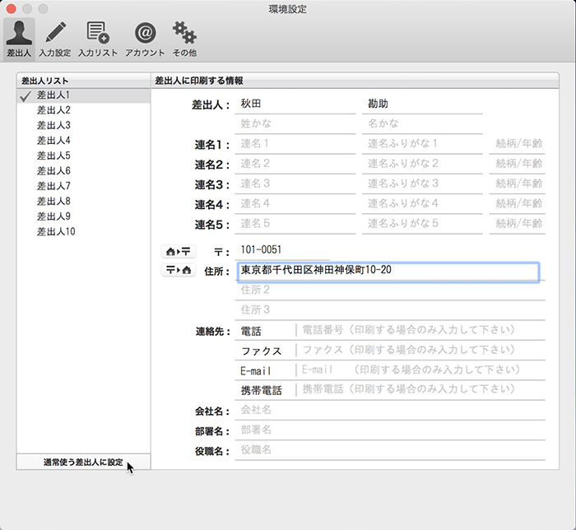Choose 差出人5 from the list
The height and width of the screenshot is (530, 576).
pyautogui.click(x=54, y=156)
